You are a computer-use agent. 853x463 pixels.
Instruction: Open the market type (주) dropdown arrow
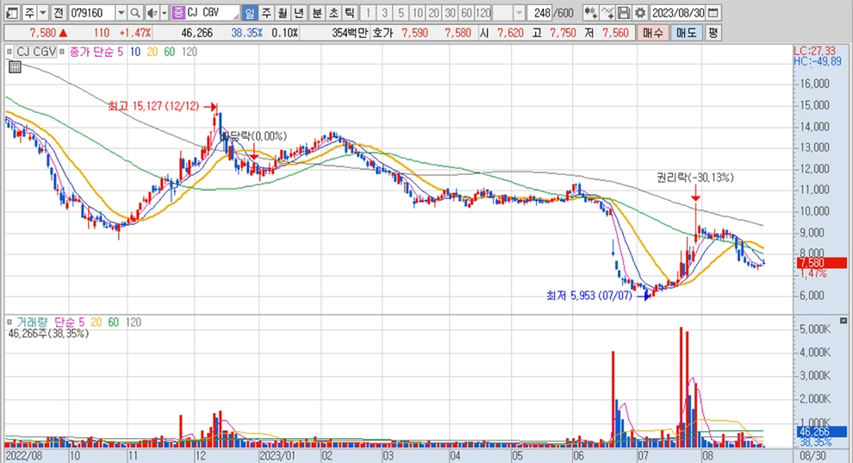[42, 13]
